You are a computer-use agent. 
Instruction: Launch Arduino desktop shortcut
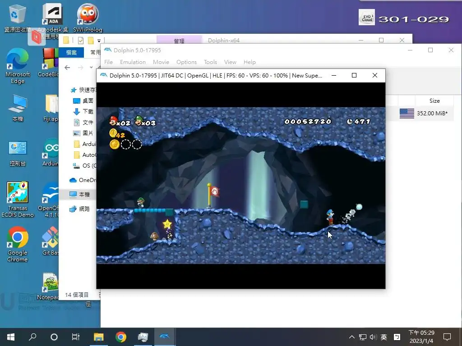point(51,152)
